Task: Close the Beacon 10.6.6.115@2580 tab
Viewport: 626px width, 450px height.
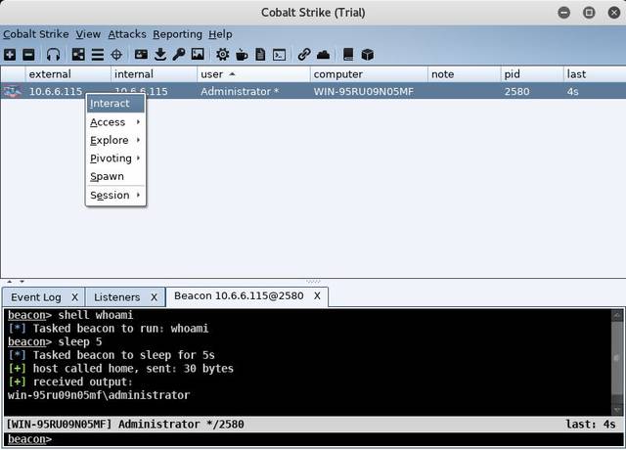Action: tap(317, 295)
